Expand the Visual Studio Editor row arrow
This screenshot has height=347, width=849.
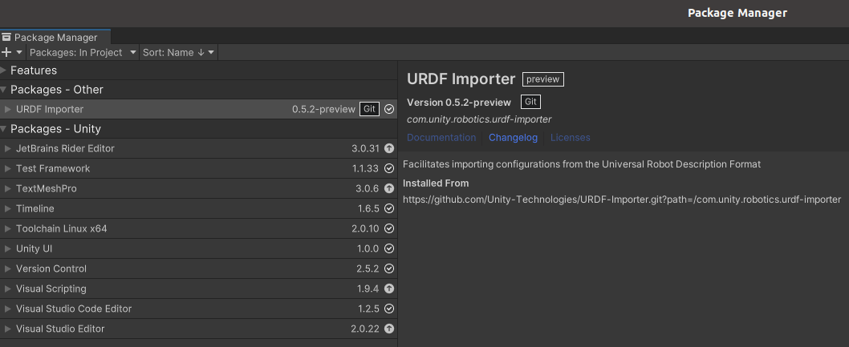[x=7, y=329]
